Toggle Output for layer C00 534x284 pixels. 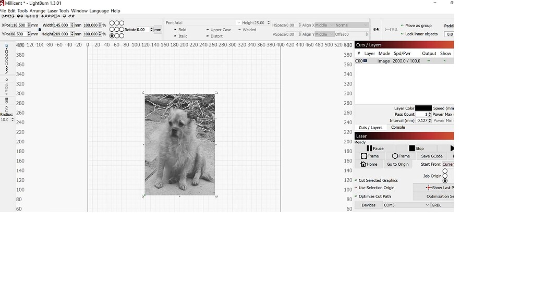coord(429,61)
